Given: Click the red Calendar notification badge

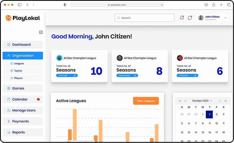Looking at the screenshot, I should point(38,99).
